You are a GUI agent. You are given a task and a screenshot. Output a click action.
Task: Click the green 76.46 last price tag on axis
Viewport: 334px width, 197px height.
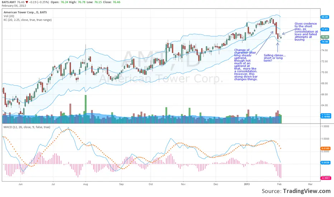point(325,37)
